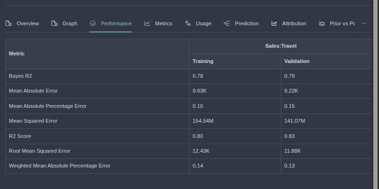Select the Root Mean Squared Error label
The width and height of the screenshot is (379, 189).
(39, 151)
